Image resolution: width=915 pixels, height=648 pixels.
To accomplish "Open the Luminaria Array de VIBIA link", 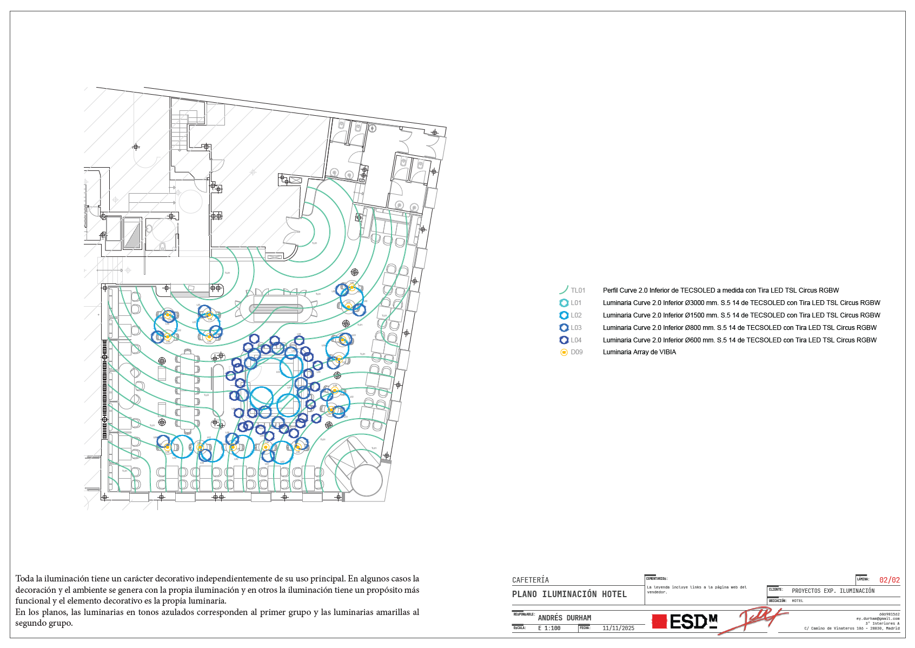I will [639, 352].
